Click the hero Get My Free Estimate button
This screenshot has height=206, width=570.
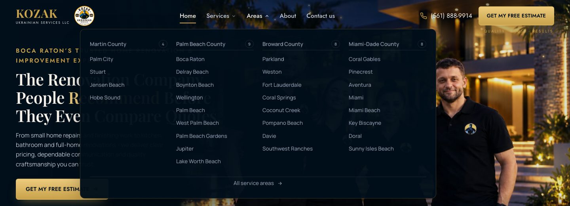coord(62,189)
